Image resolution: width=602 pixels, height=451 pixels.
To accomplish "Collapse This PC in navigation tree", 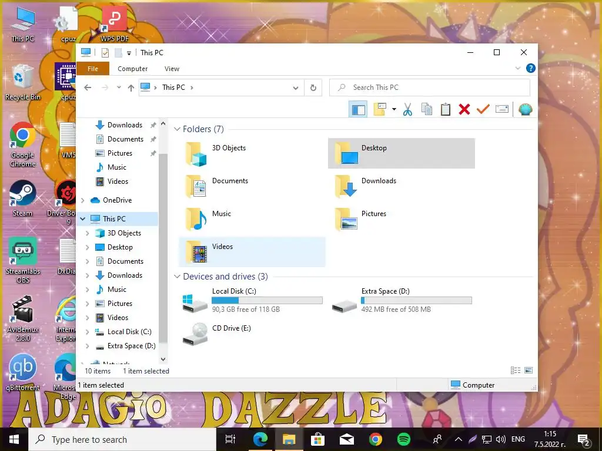I will [83, 219].
